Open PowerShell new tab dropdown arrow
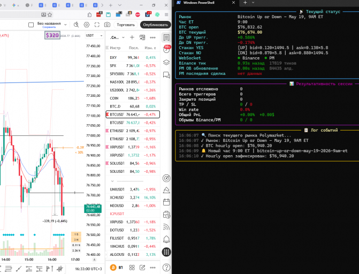 point(253,3)
